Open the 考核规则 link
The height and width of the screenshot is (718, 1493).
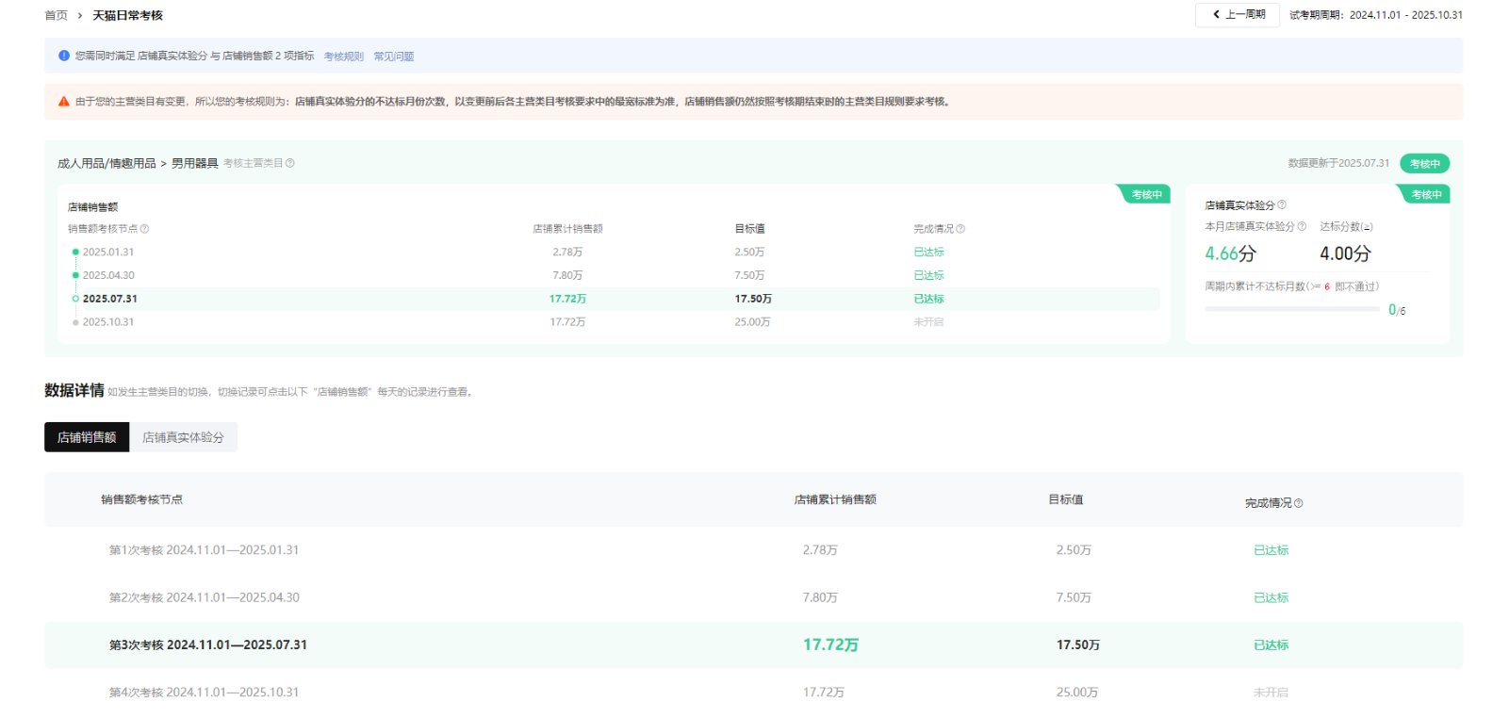coord(343,57)
